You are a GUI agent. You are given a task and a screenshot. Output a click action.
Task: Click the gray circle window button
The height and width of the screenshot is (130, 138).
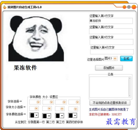pos(129,7)
